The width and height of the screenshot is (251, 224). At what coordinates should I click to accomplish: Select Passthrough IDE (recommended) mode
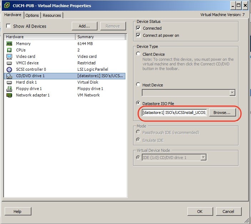click(x=138, y=132)
